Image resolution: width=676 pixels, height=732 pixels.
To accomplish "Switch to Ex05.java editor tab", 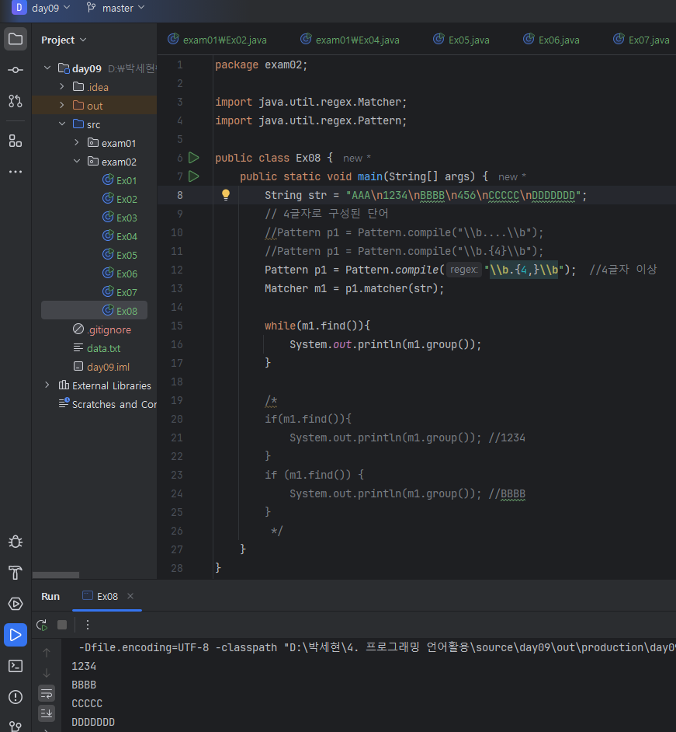I will [461, 40].
